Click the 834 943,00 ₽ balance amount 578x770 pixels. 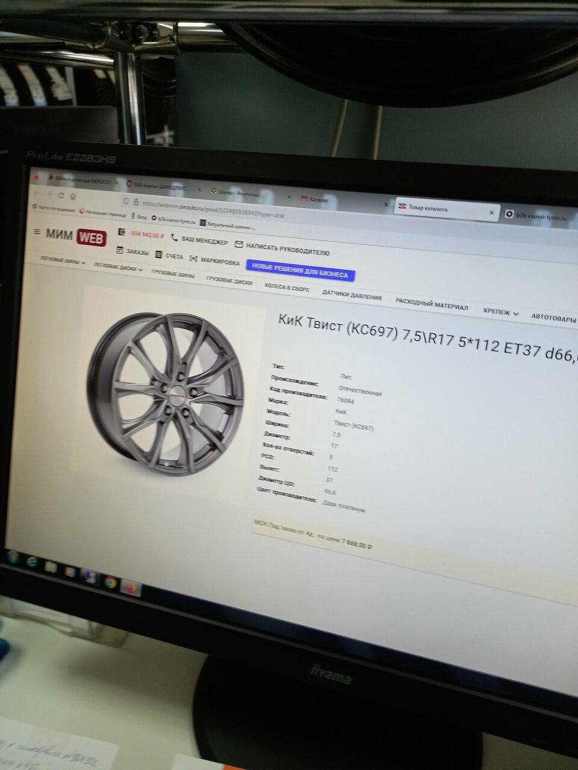146,235
